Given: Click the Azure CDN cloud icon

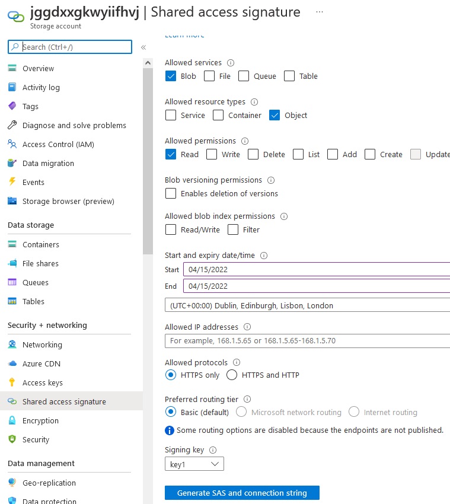Looking at the screenshot, I should pos(12,363).
